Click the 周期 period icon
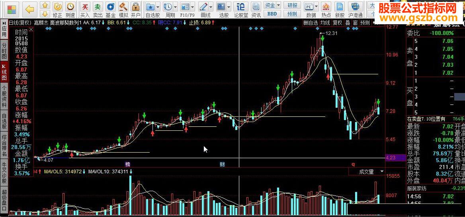This screenshot has height=217, width=465. [168, 6]
